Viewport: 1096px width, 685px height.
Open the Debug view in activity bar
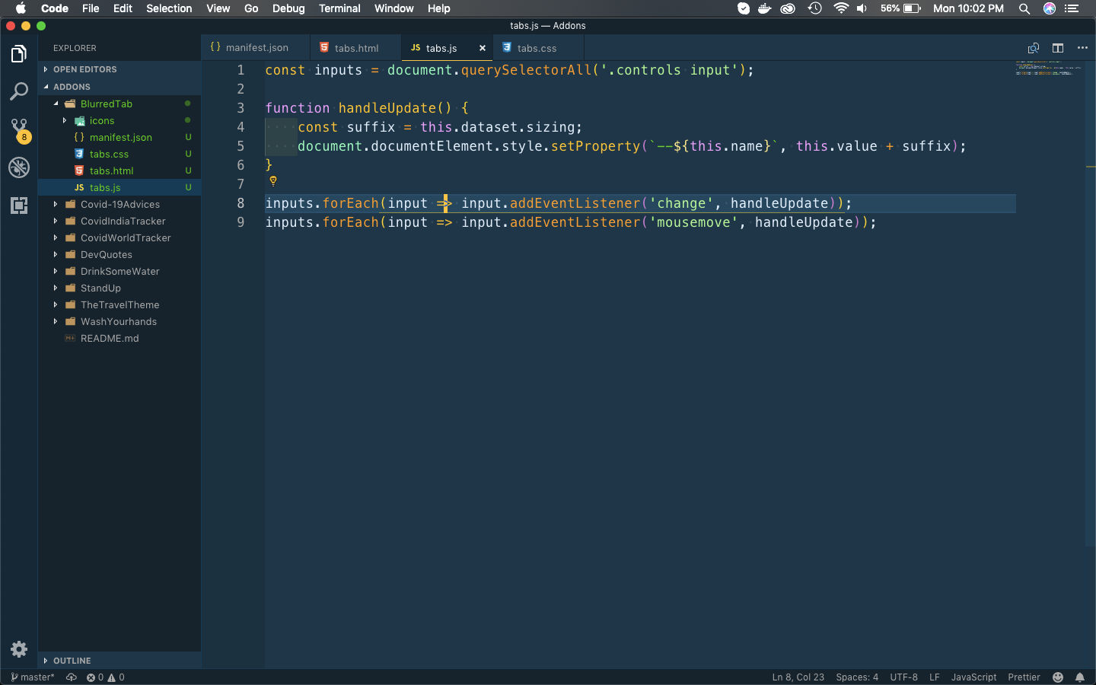pos(19,167)
